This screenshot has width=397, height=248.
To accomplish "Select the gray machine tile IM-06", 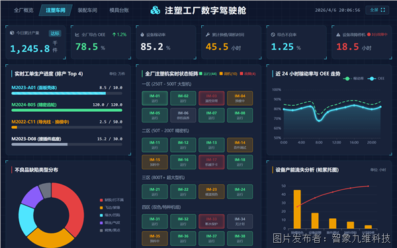I will (x=183, y=115).
